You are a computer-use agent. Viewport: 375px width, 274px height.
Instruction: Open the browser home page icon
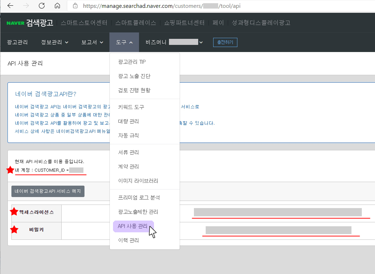click(x=57, y=6)
